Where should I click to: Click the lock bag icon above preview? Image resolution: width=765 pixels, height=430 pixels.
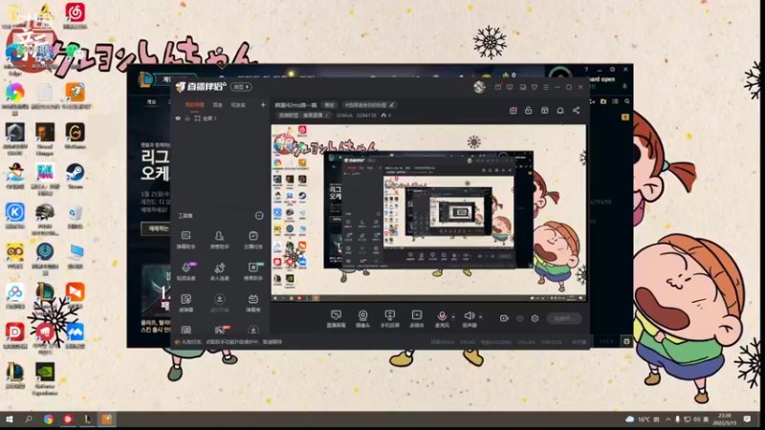click(529, 111)
